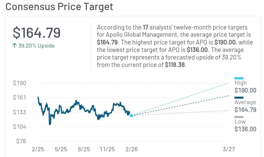The width and height of the screenshot is (264, 157).
Task: Click the "Consensus Price Target" heading
Action: click(59, 7)
